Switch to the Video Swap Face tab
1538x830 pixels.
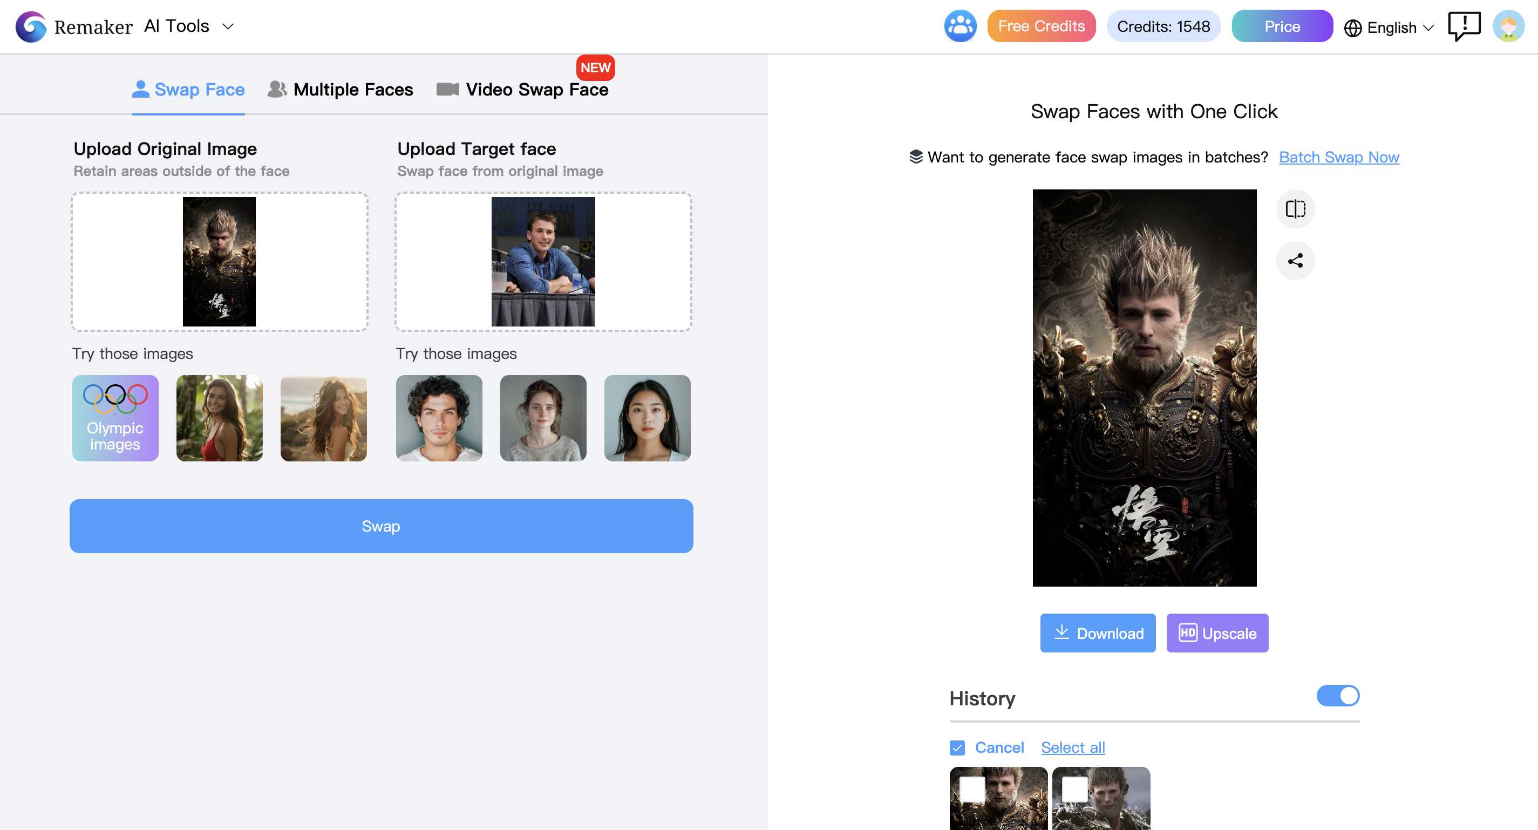[522, 90]
